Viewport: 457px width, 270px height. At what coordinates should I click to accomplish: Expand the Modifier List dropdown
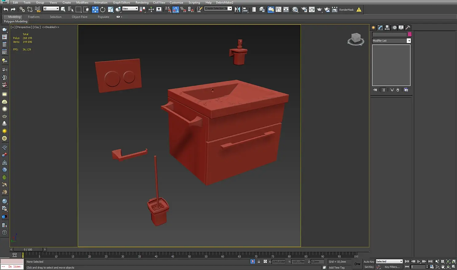point(409,41)
